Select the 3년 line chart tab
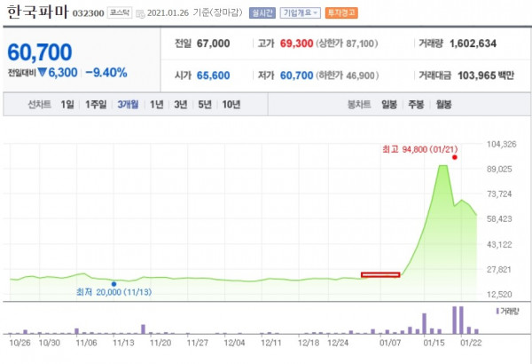 click(x=181, y=105)
